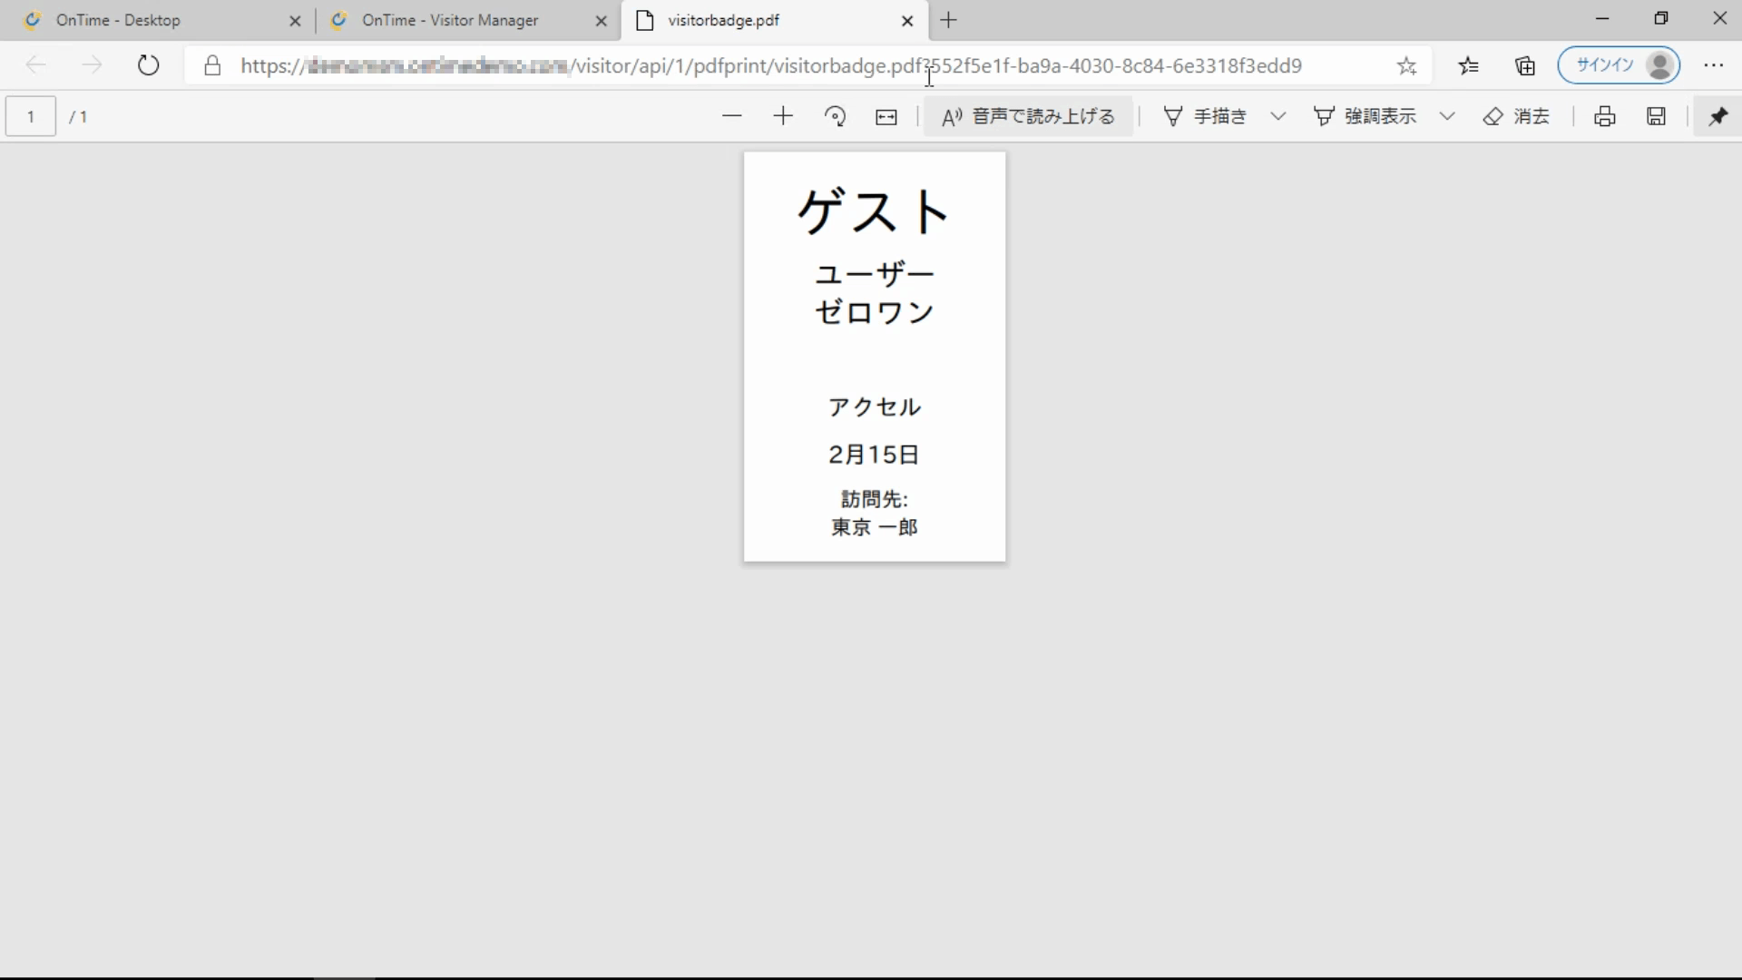
Task: Expand the 強調表示 highlight options dropdown
Action: point(1447,116)
